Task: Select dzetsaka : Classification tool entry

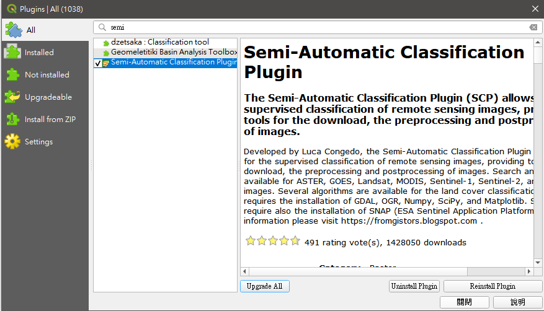Action: click(x=165, y=42)
